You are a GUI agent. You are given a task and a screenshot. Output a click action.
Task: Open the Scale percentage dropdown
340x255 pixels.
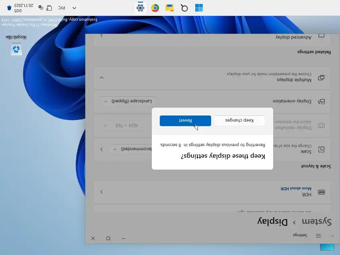click(x=130, y=149)
